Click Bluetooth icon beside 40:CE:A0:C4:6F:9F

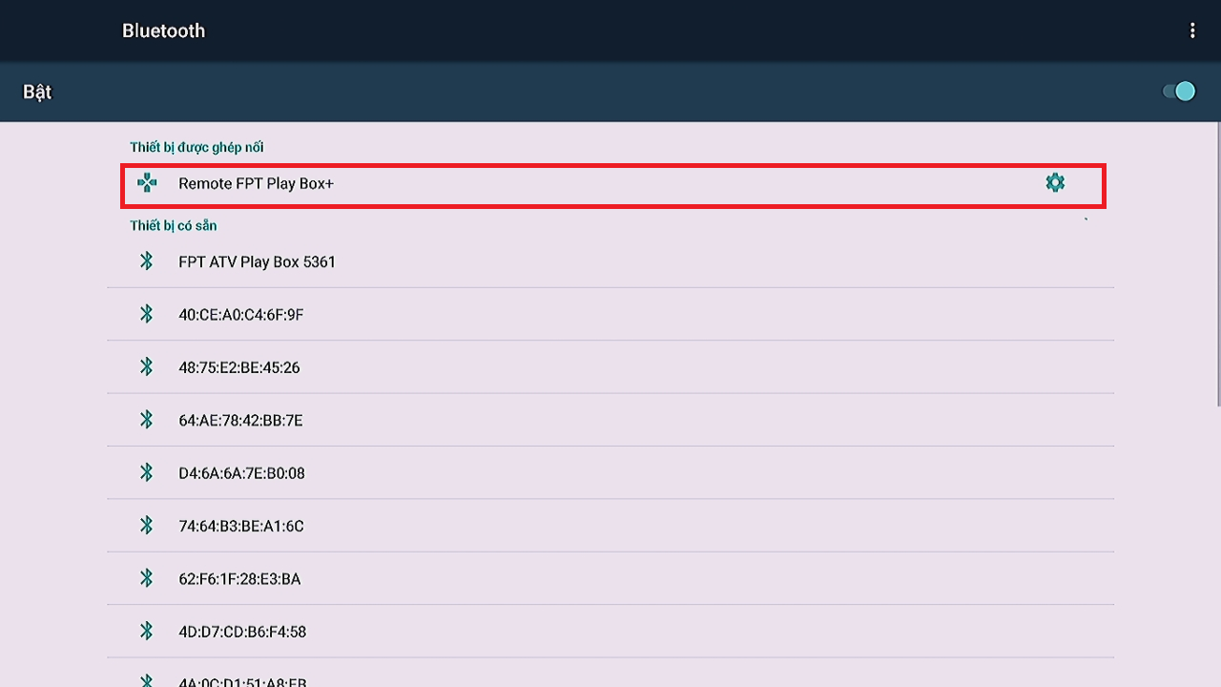[147, 314]
